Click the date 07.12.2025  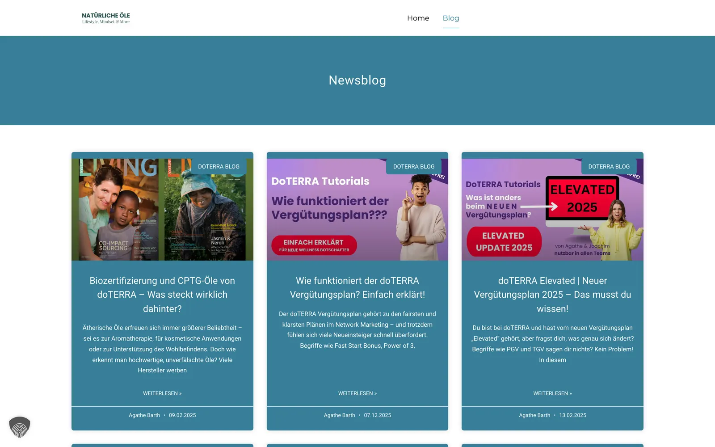[378, 415]
